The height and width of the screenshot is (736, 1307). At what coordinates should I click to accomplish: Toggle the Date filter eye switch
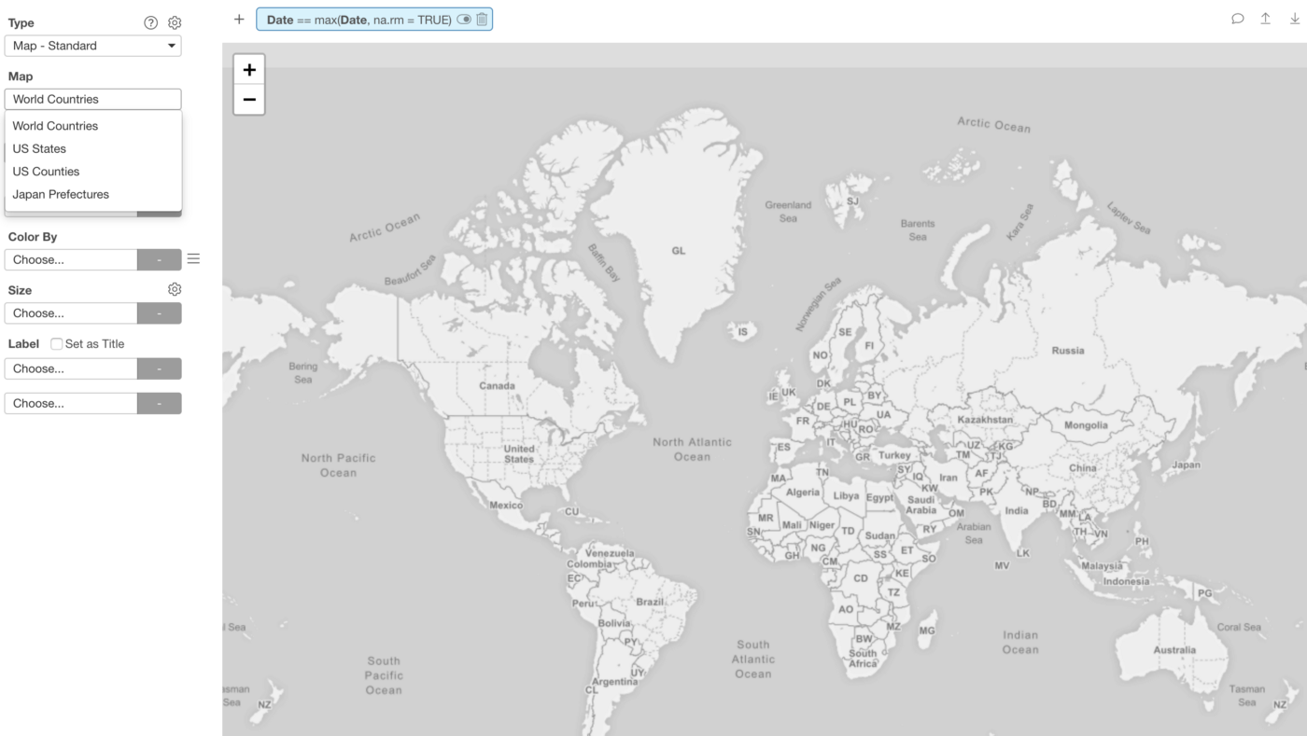pos(464,20)
